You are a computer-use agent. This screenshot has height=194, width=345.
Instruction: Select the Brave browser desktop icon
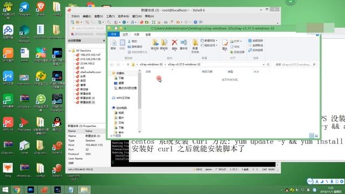pyautogui.click(x=41, y=9)
